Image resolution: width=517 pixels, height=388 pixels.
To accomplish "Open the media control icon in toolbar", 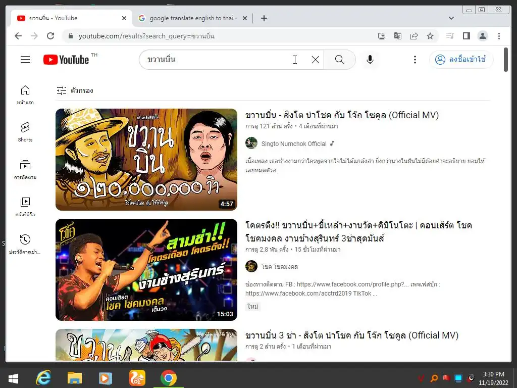I will click(450, 36).
